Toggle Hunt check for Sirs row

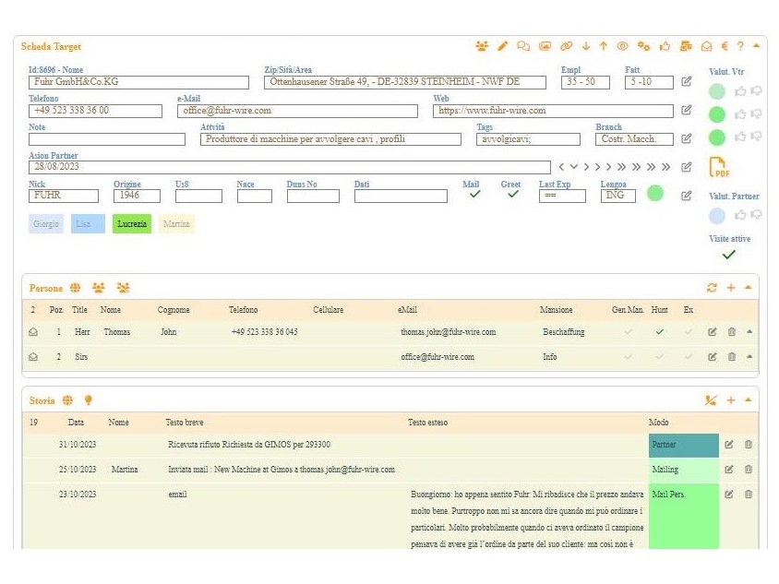[x=659, y=356]
